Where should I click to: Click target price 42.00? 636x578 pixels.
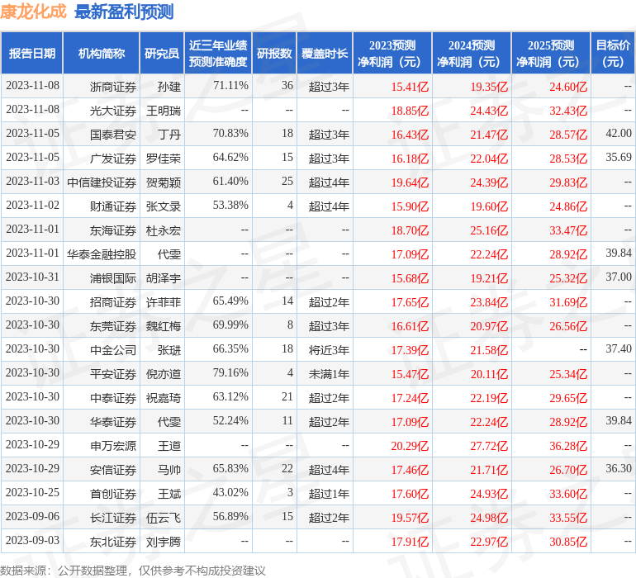click(x=619, y=133)
